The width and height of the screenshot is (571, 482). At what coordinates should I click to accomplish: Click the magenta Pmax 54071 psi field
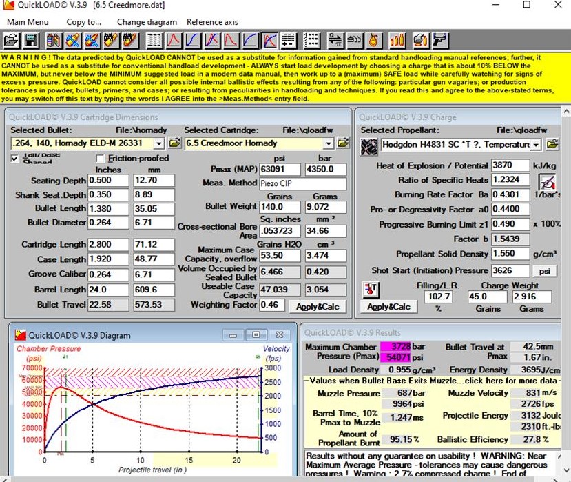[396, 357]
